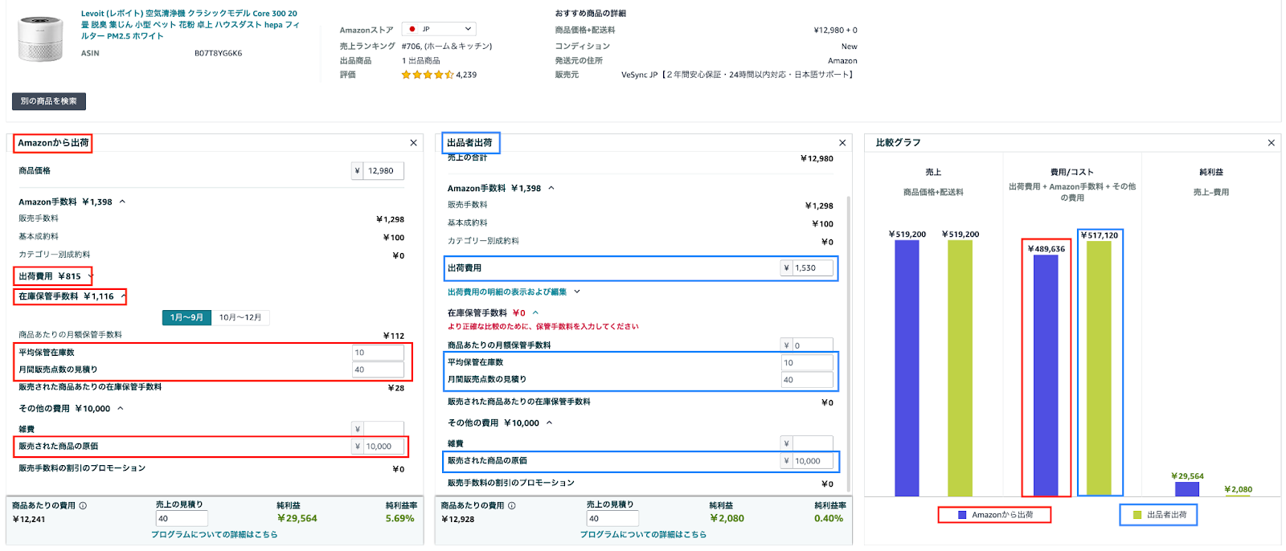This screenshot has width=1286, height=551.
Task: Click the ASIN value B07T8YG6K6
Action: click(x=218, y=53)
